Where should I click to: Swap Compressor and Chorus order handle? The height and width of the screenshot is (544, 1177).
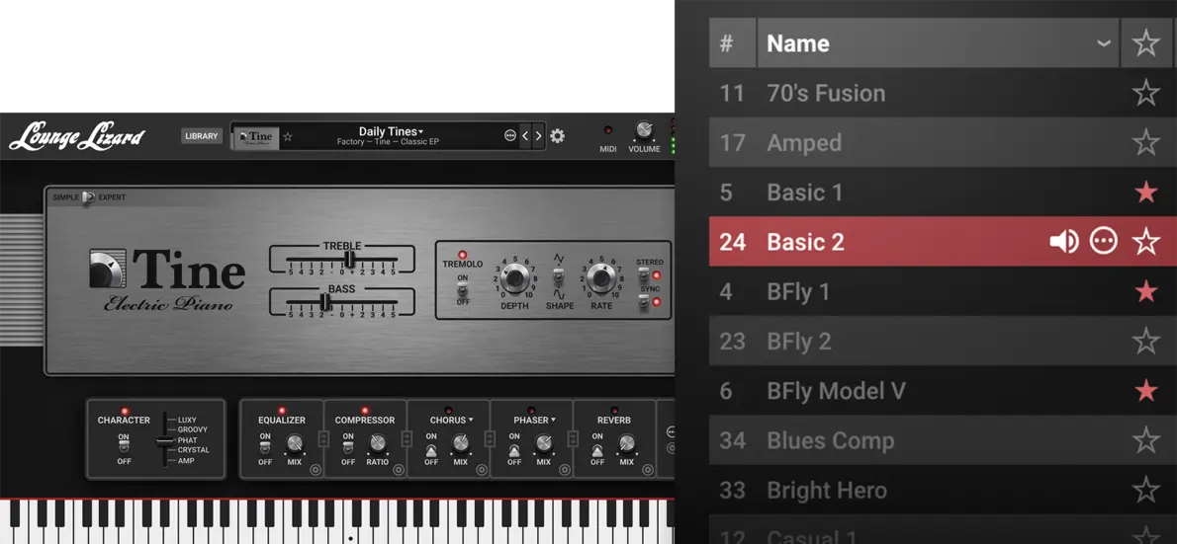coord(407,439)
